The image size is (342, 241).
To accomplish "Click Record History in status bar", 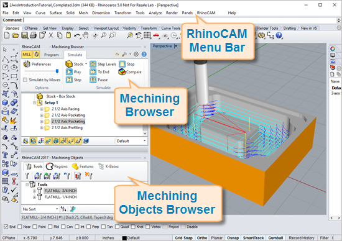I will (x=302, y=238).
